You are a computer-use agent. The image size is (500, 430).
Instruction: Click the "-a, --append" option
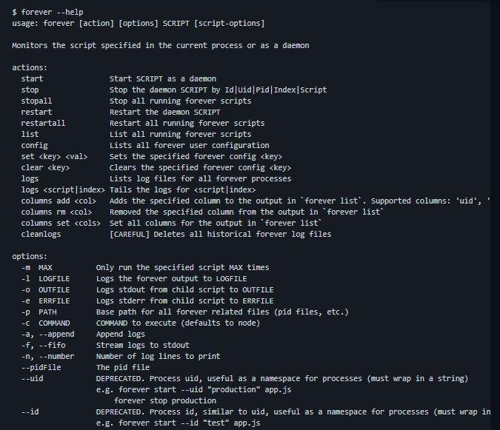coord(47,334)
